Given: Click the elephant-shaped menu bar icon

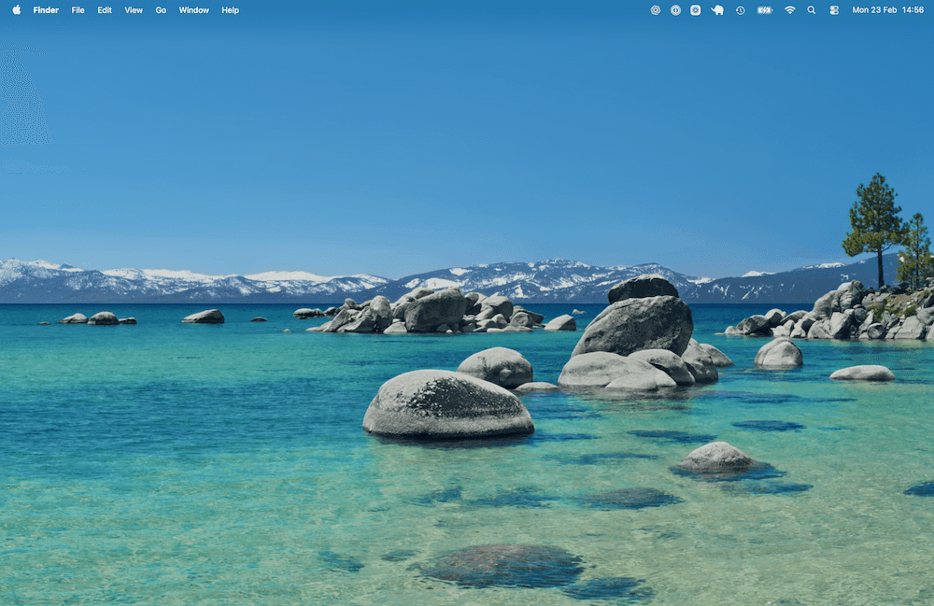Looking at the screenshot, I should point(717,10).
